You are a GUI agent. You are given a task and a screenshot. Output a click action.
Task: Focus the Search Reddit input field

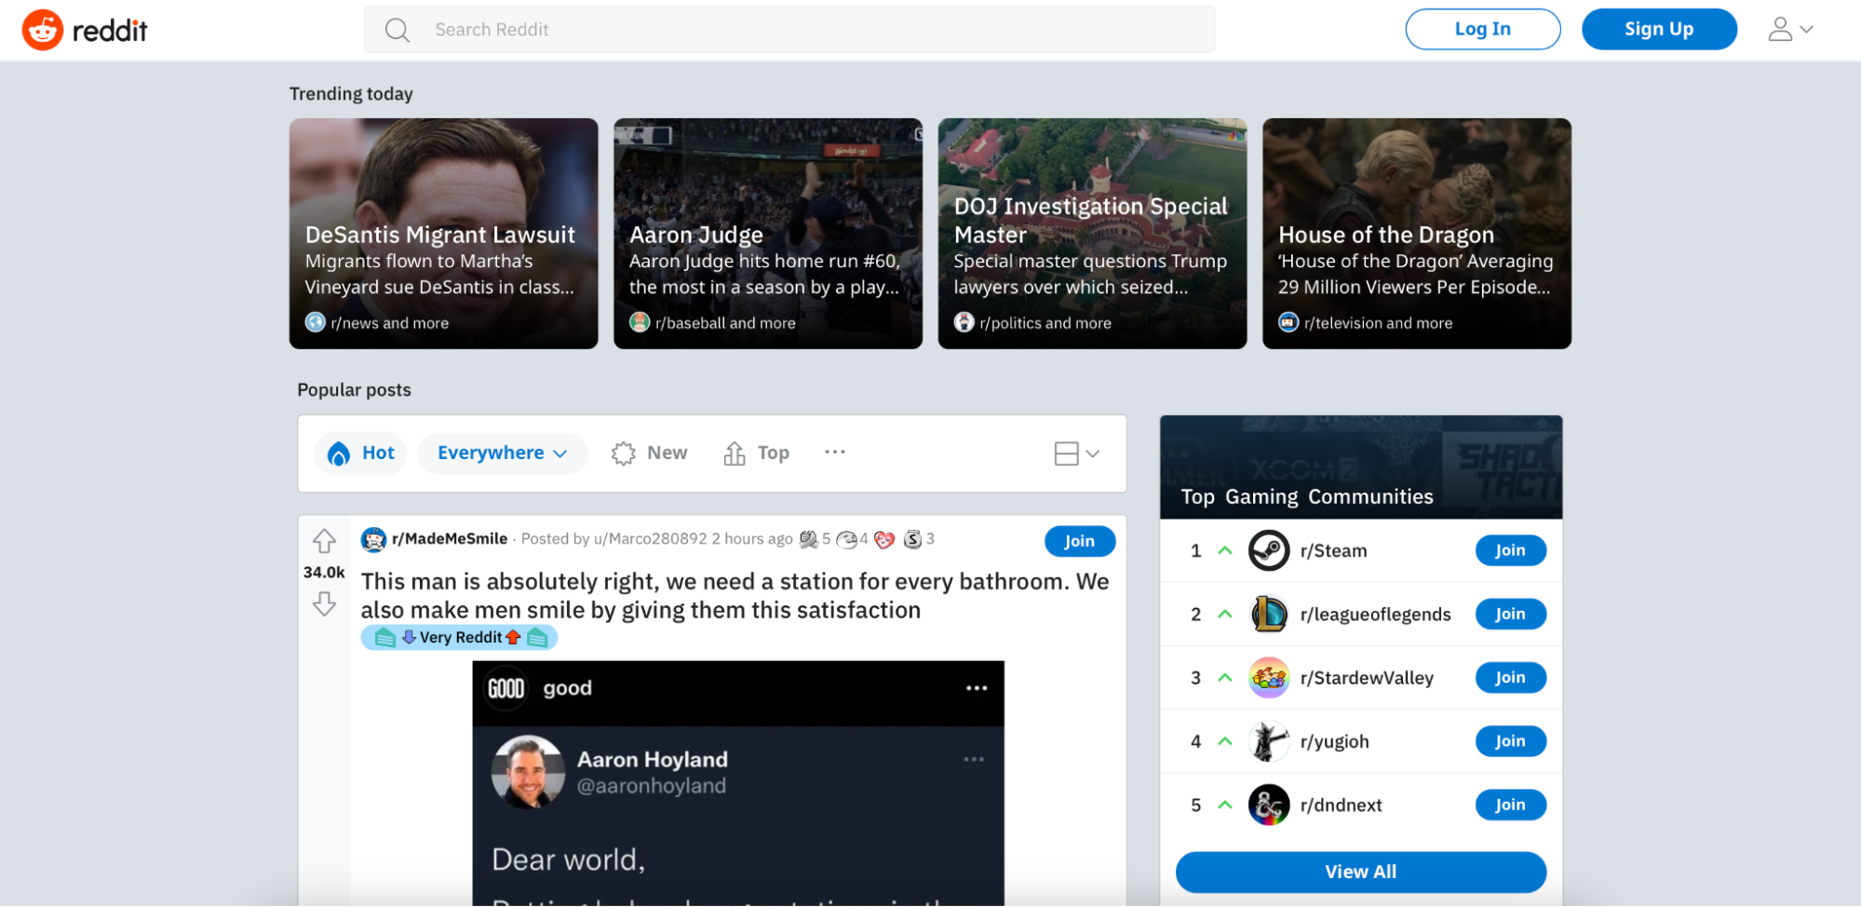point(789,30)
